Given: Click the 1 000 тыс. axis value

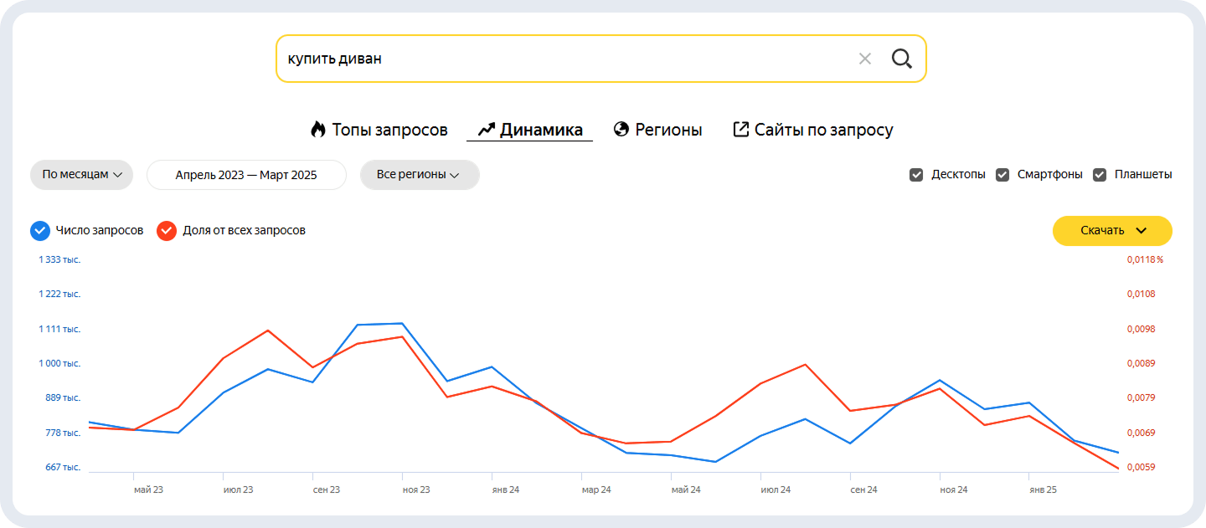Looking at the screenshot, I should (59, 363).
